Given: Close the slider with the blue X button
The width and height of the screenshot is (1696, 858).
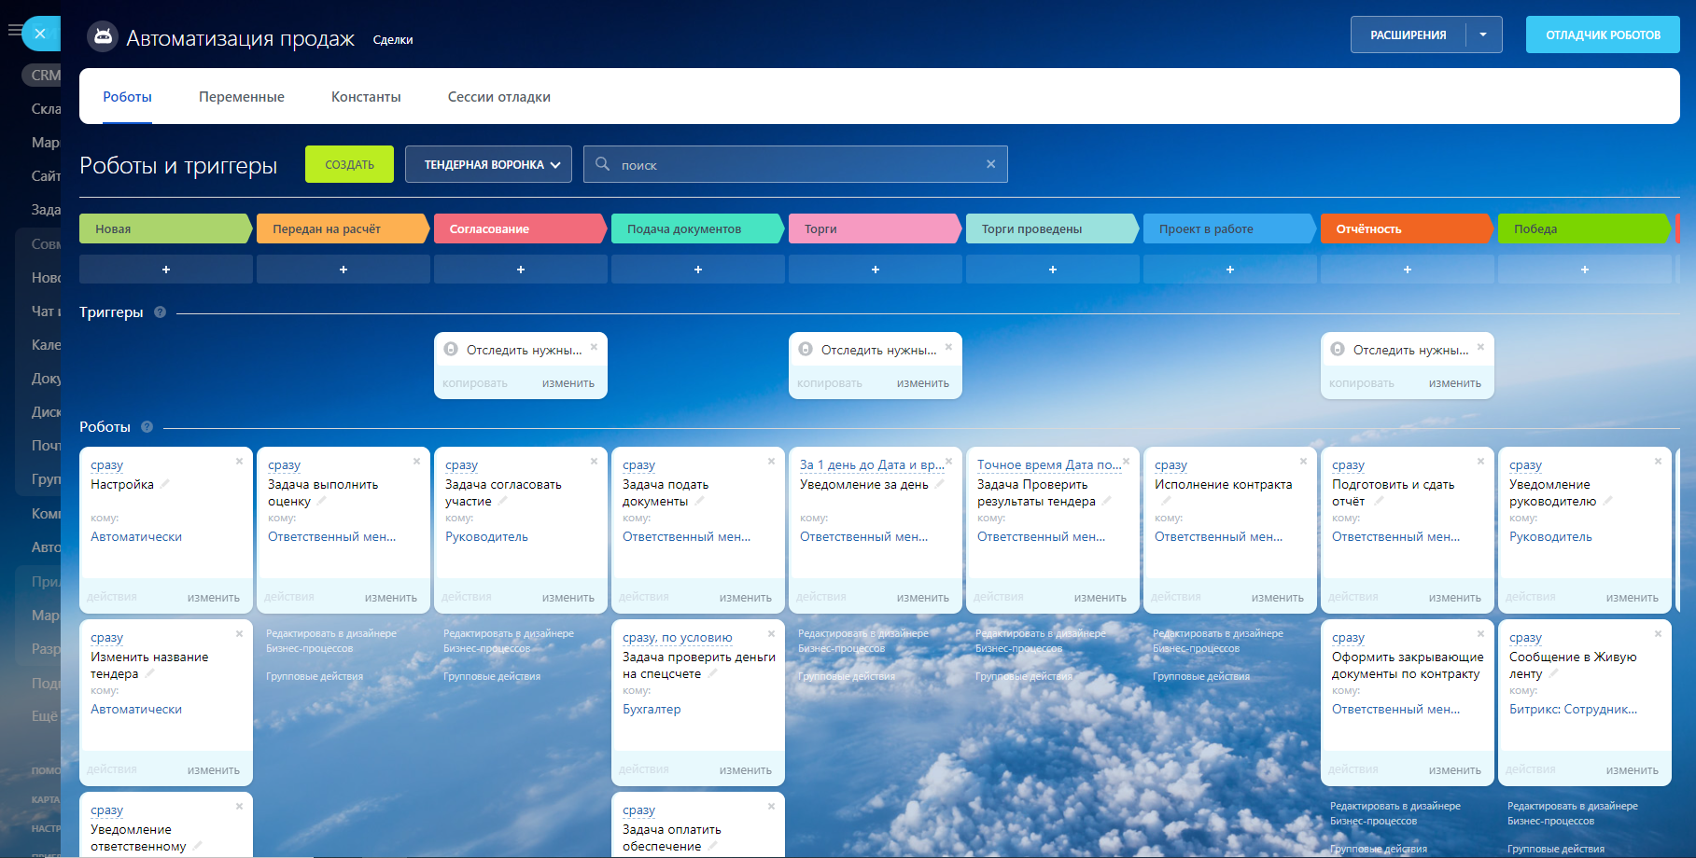Looking at the screenshot, I should tap(40, 34).
